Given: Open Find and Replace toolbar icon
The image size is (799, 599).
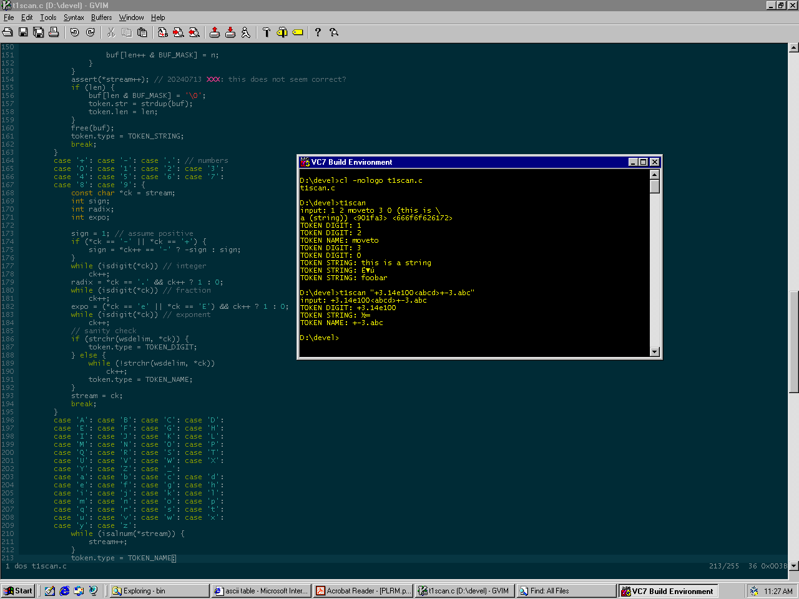Looking at the screenshot, I should pyautogui.click(x=163, y=32).
